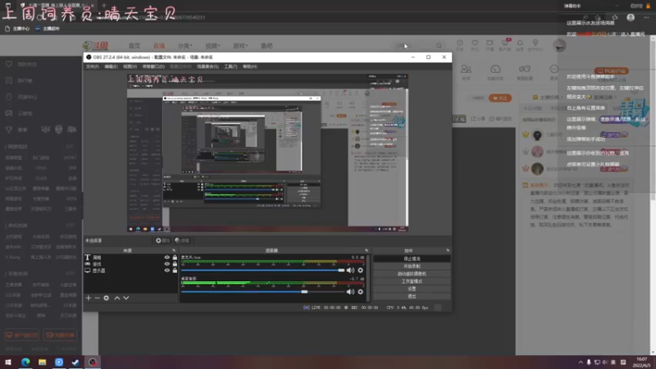Click 停止推流 stop streaming button
656x369 pixels.
tap(412, 259)
